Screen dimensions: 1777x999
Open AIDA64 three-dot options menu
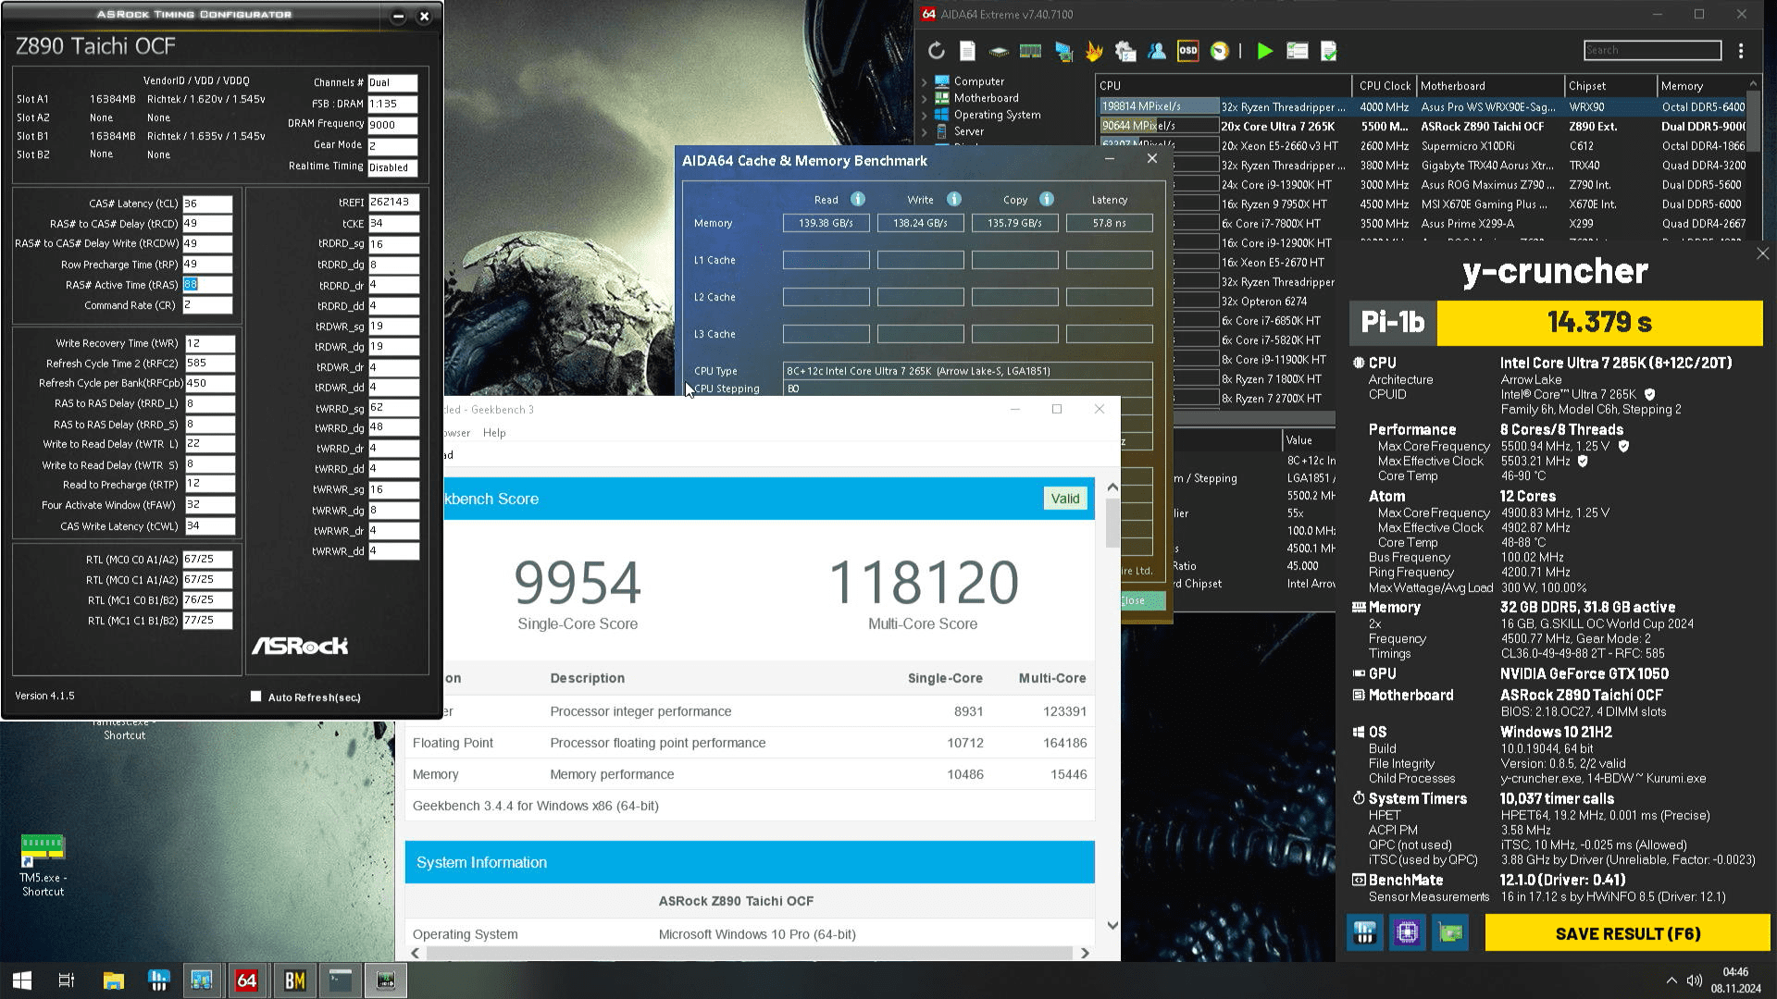(x=1741, y=51)
